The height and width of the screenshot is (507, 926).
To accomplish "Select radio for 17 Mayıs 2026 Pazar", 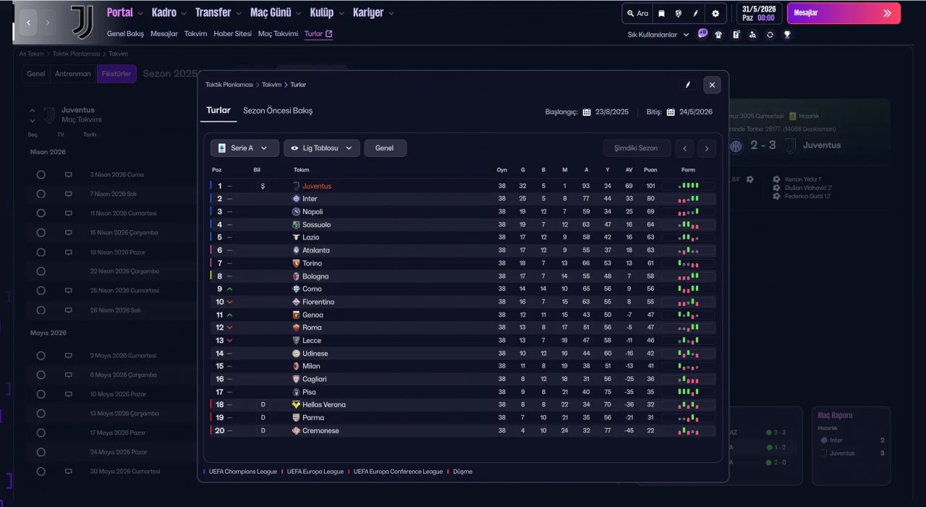I will [x=41, y=433].
